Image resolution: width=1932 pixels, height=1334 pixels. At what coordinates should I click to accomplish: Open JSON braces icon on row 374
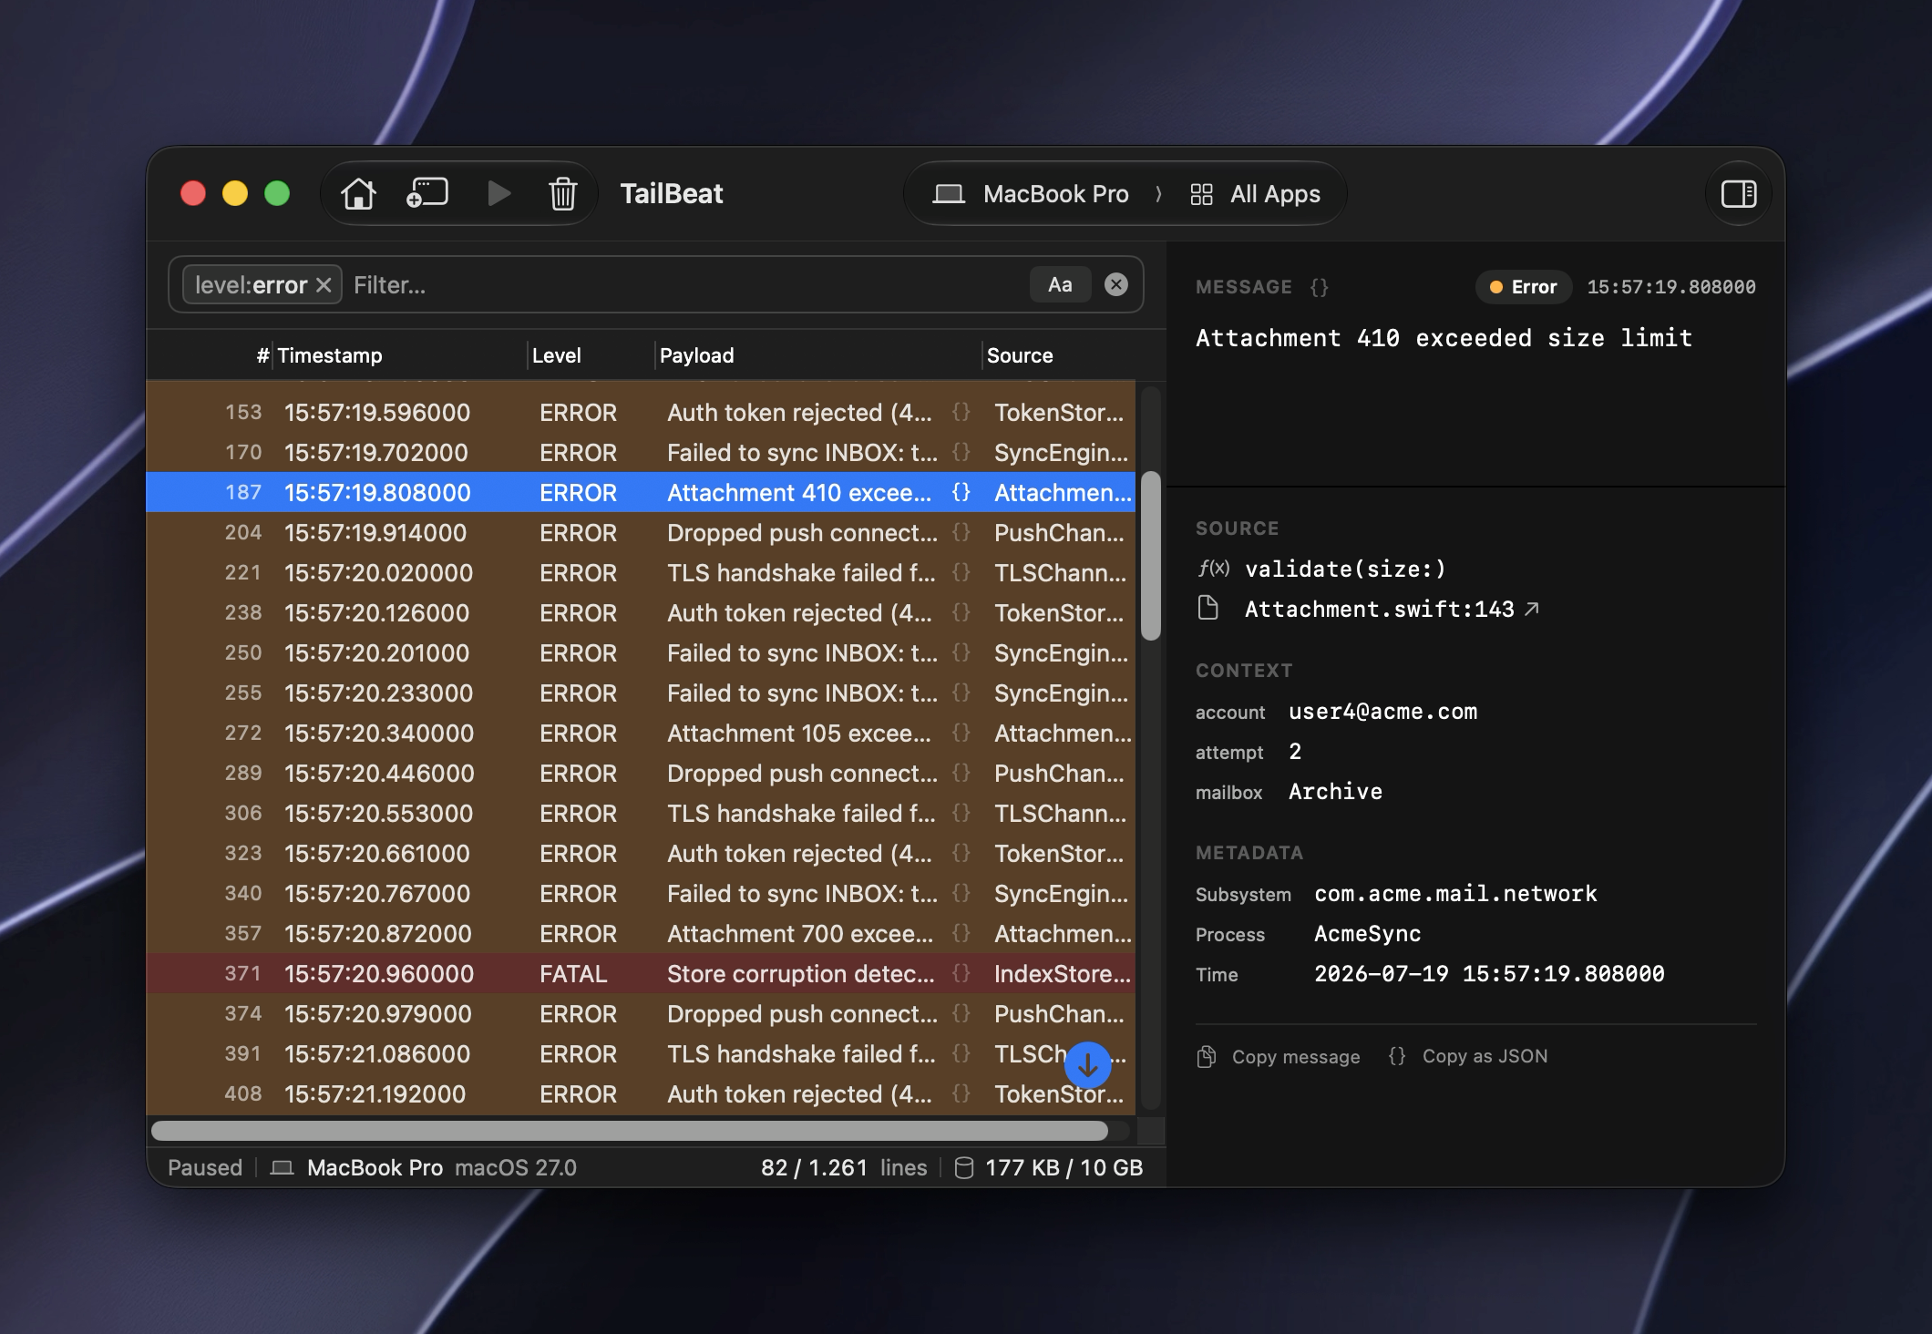(x=961, y=1013)
